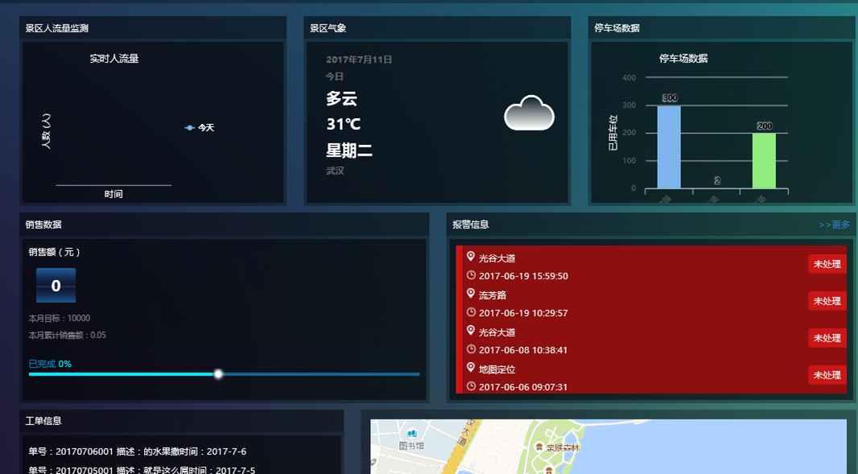Toggle the 今天 series legend label
The height and width of the screenshot is (474, 858).
(206, 127)
